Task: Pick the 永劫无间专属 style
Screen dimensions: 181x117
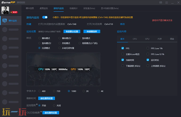Action: click(x=59, y=48)
